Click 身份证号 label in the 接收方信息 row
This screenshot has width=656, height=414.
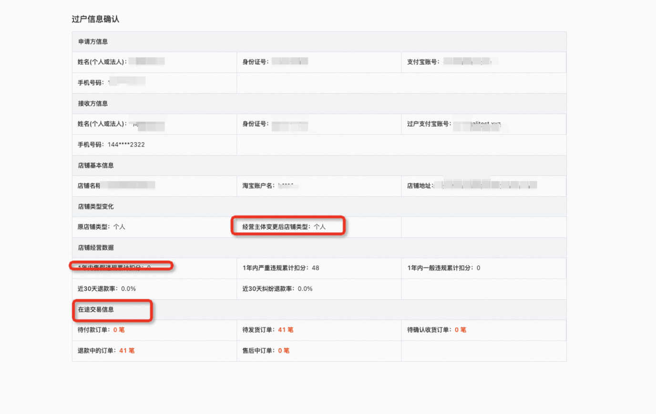(x=256, y=124)
